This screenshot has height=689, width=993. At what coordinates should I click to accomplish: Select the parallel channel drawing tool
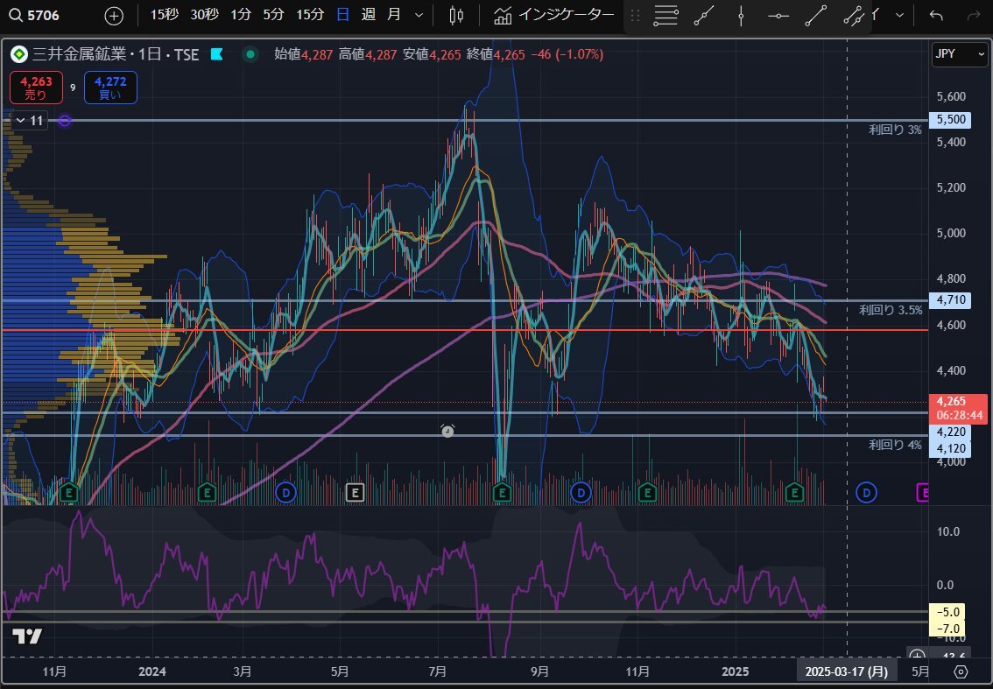[x=855, y=17]
